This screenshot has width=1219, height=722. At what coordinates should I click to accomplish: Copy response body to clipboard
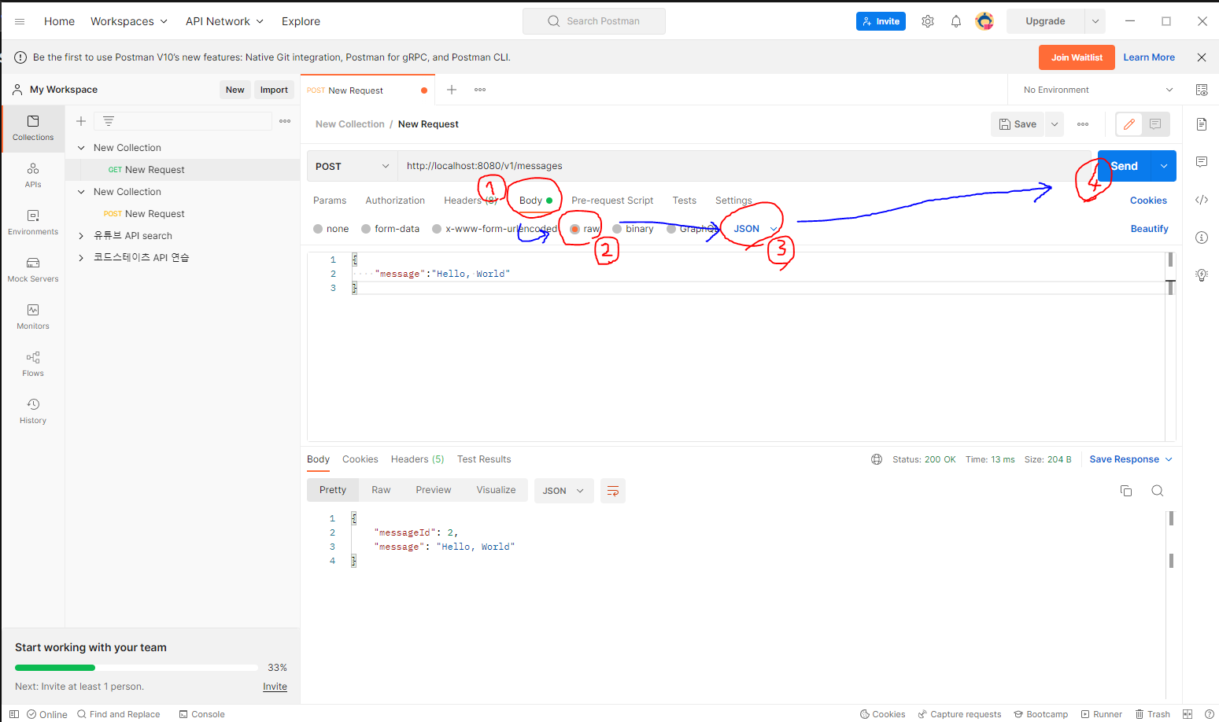[x=1126, y=491]
